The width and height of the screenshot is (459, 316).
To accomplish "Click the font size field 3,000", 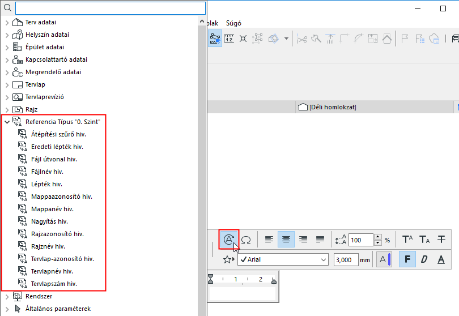I will [x=346, y=260].
